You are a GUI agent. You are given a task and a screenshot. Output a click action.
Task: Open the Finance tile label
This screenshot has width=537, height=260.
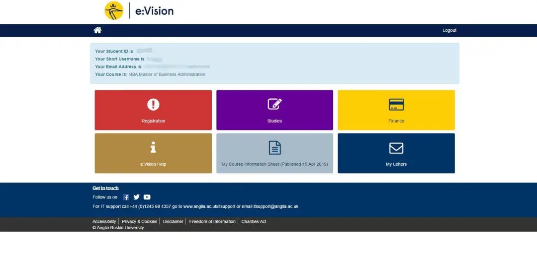tap(396, 121)
